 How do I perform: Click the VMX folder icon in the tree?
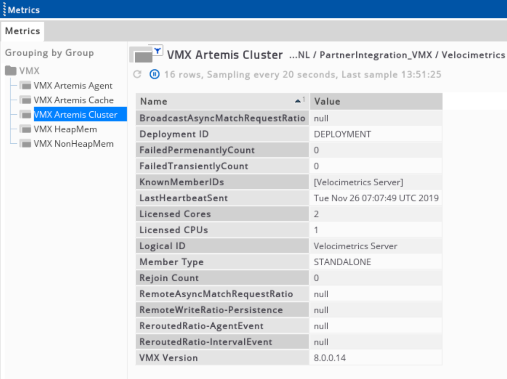pos(11,71)
